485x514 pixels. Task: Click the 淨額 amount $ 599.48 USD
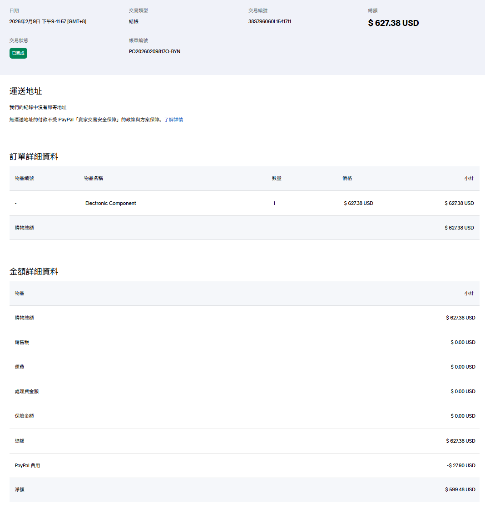[x=460, y=489]
